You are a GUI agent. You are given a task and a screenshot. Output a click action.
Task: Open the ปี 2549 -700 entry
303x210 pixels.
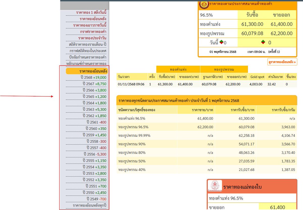96,199
